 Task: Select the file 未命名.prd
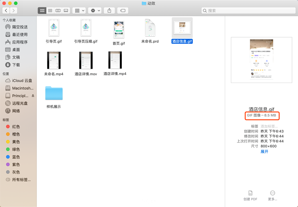click(x=150, y=28)
